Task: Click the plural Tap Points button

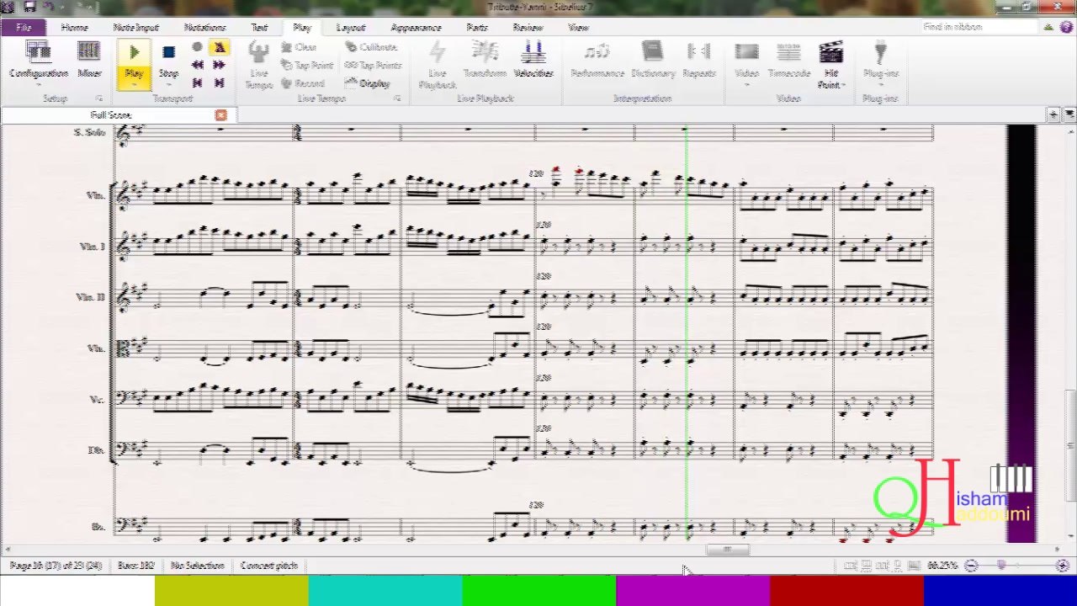Action: tap(373, 65)
